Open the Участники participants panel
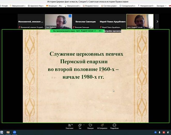The height and width of the screenshot is (135, 171). tap(69, 126)
